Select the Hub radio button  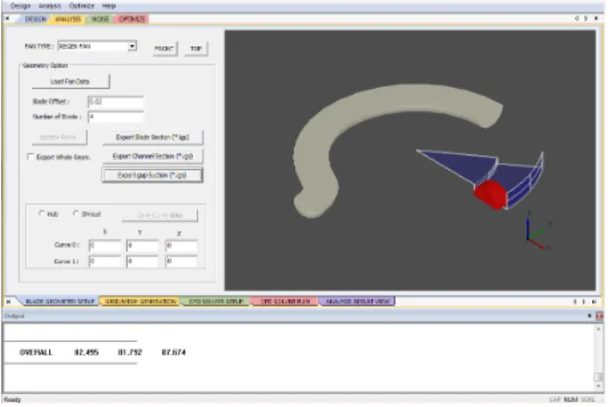coord(42,213)
